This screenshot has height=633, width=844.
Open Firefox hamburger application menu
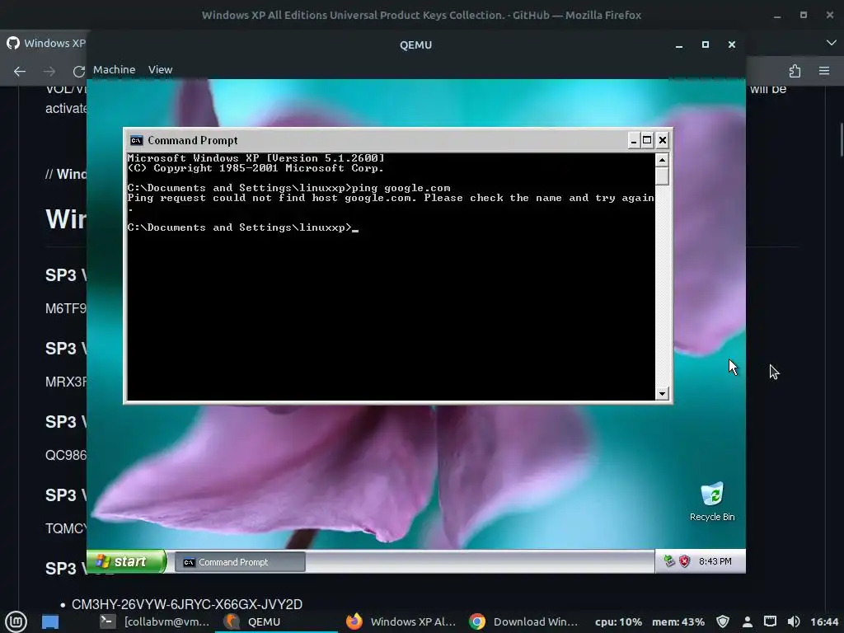[824, 71]
